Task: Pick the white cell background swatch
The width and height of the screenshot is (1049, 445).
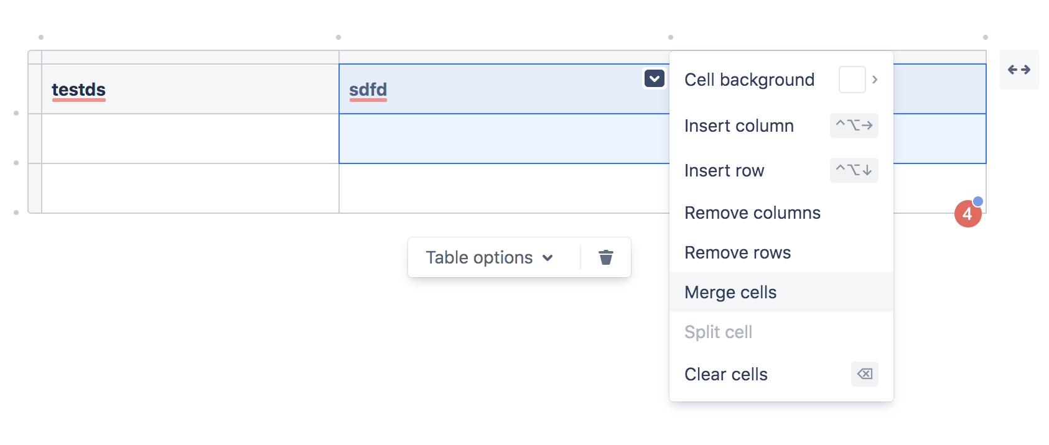Action: pyautogui.click(x=852, y=80)
